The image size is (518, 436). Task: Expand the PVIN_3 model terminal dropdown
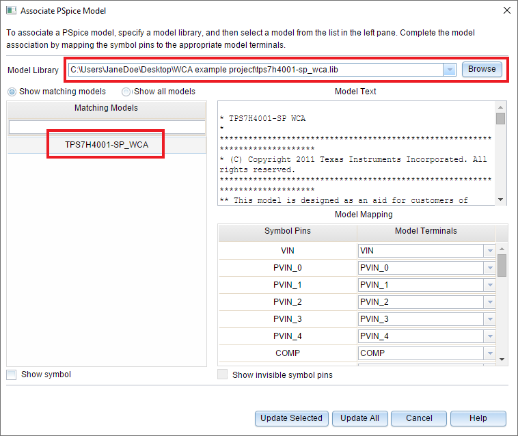click(489, 319)
